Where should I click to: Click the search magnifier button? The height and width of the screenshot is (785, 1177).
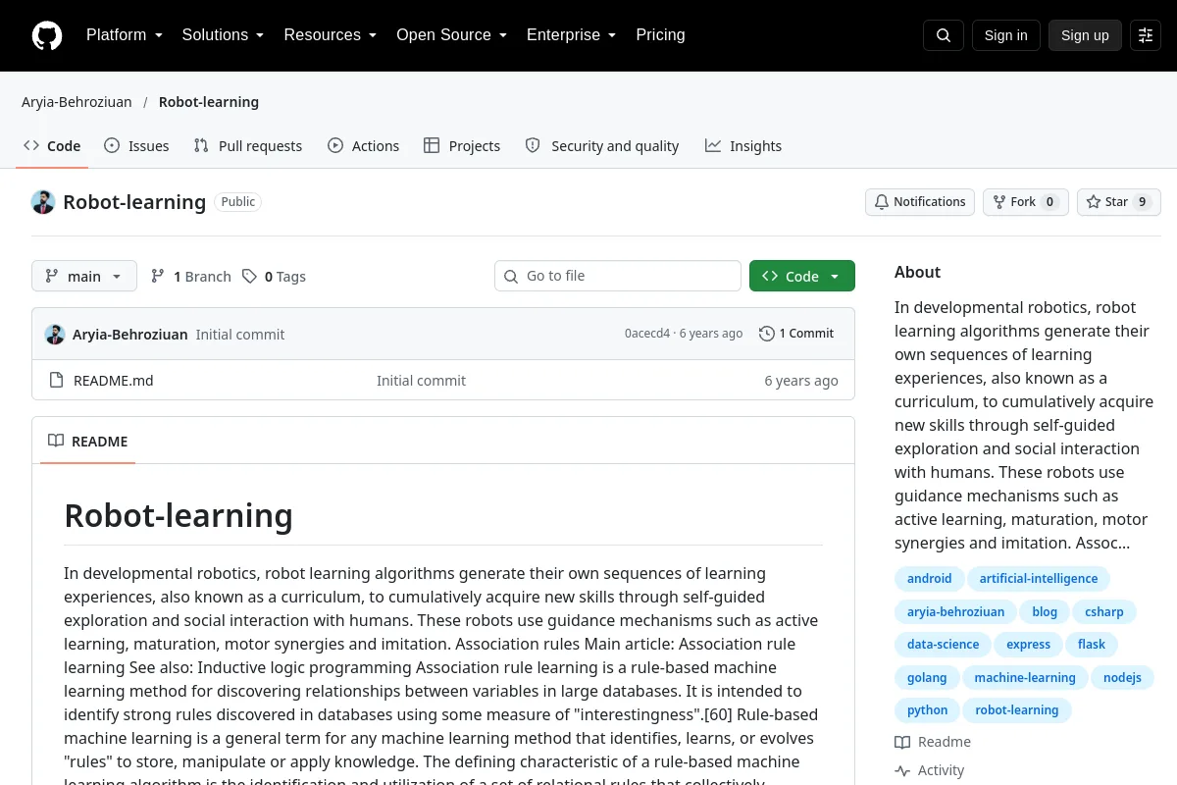pyautogui.click(x=944, y=35)
